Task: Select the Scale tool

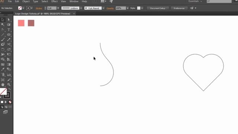Action: [x=9, y=50]
